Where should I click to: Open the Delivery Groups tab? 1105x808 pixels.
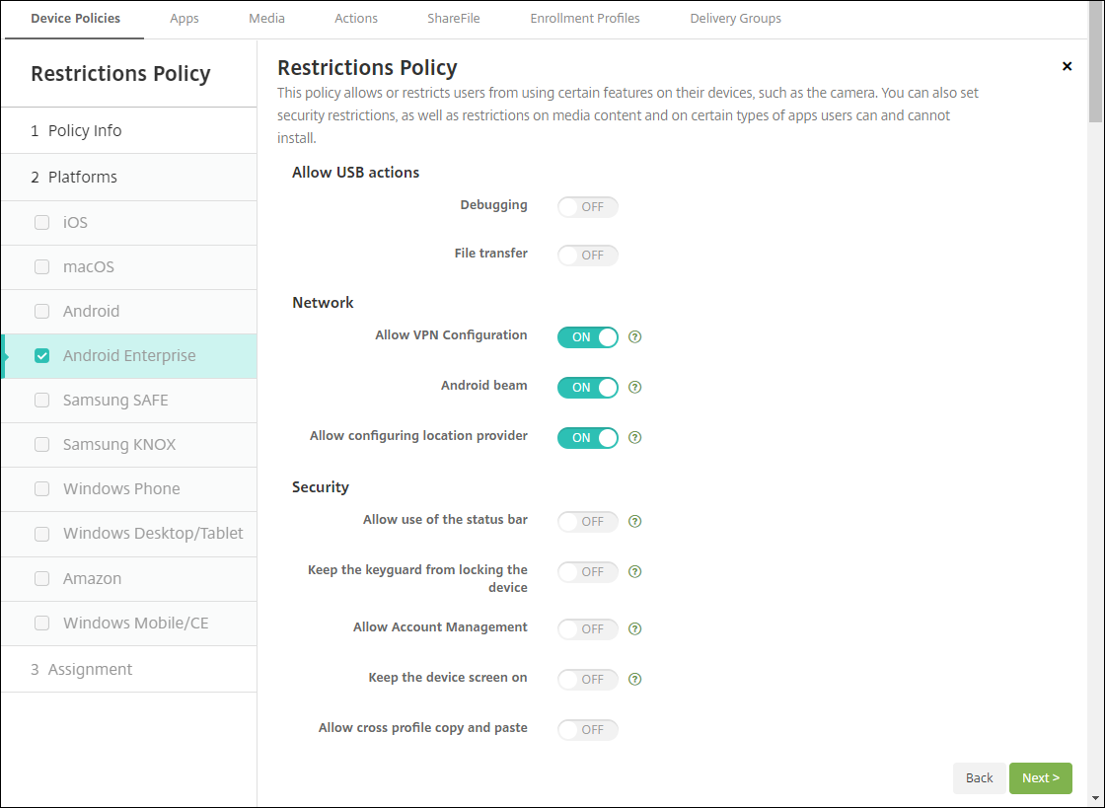point(735,18)
